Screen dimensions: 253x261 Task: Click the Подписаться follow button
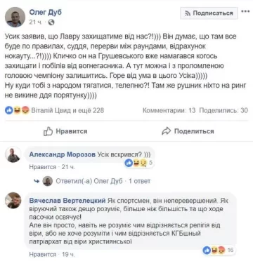tap(209, 13)
